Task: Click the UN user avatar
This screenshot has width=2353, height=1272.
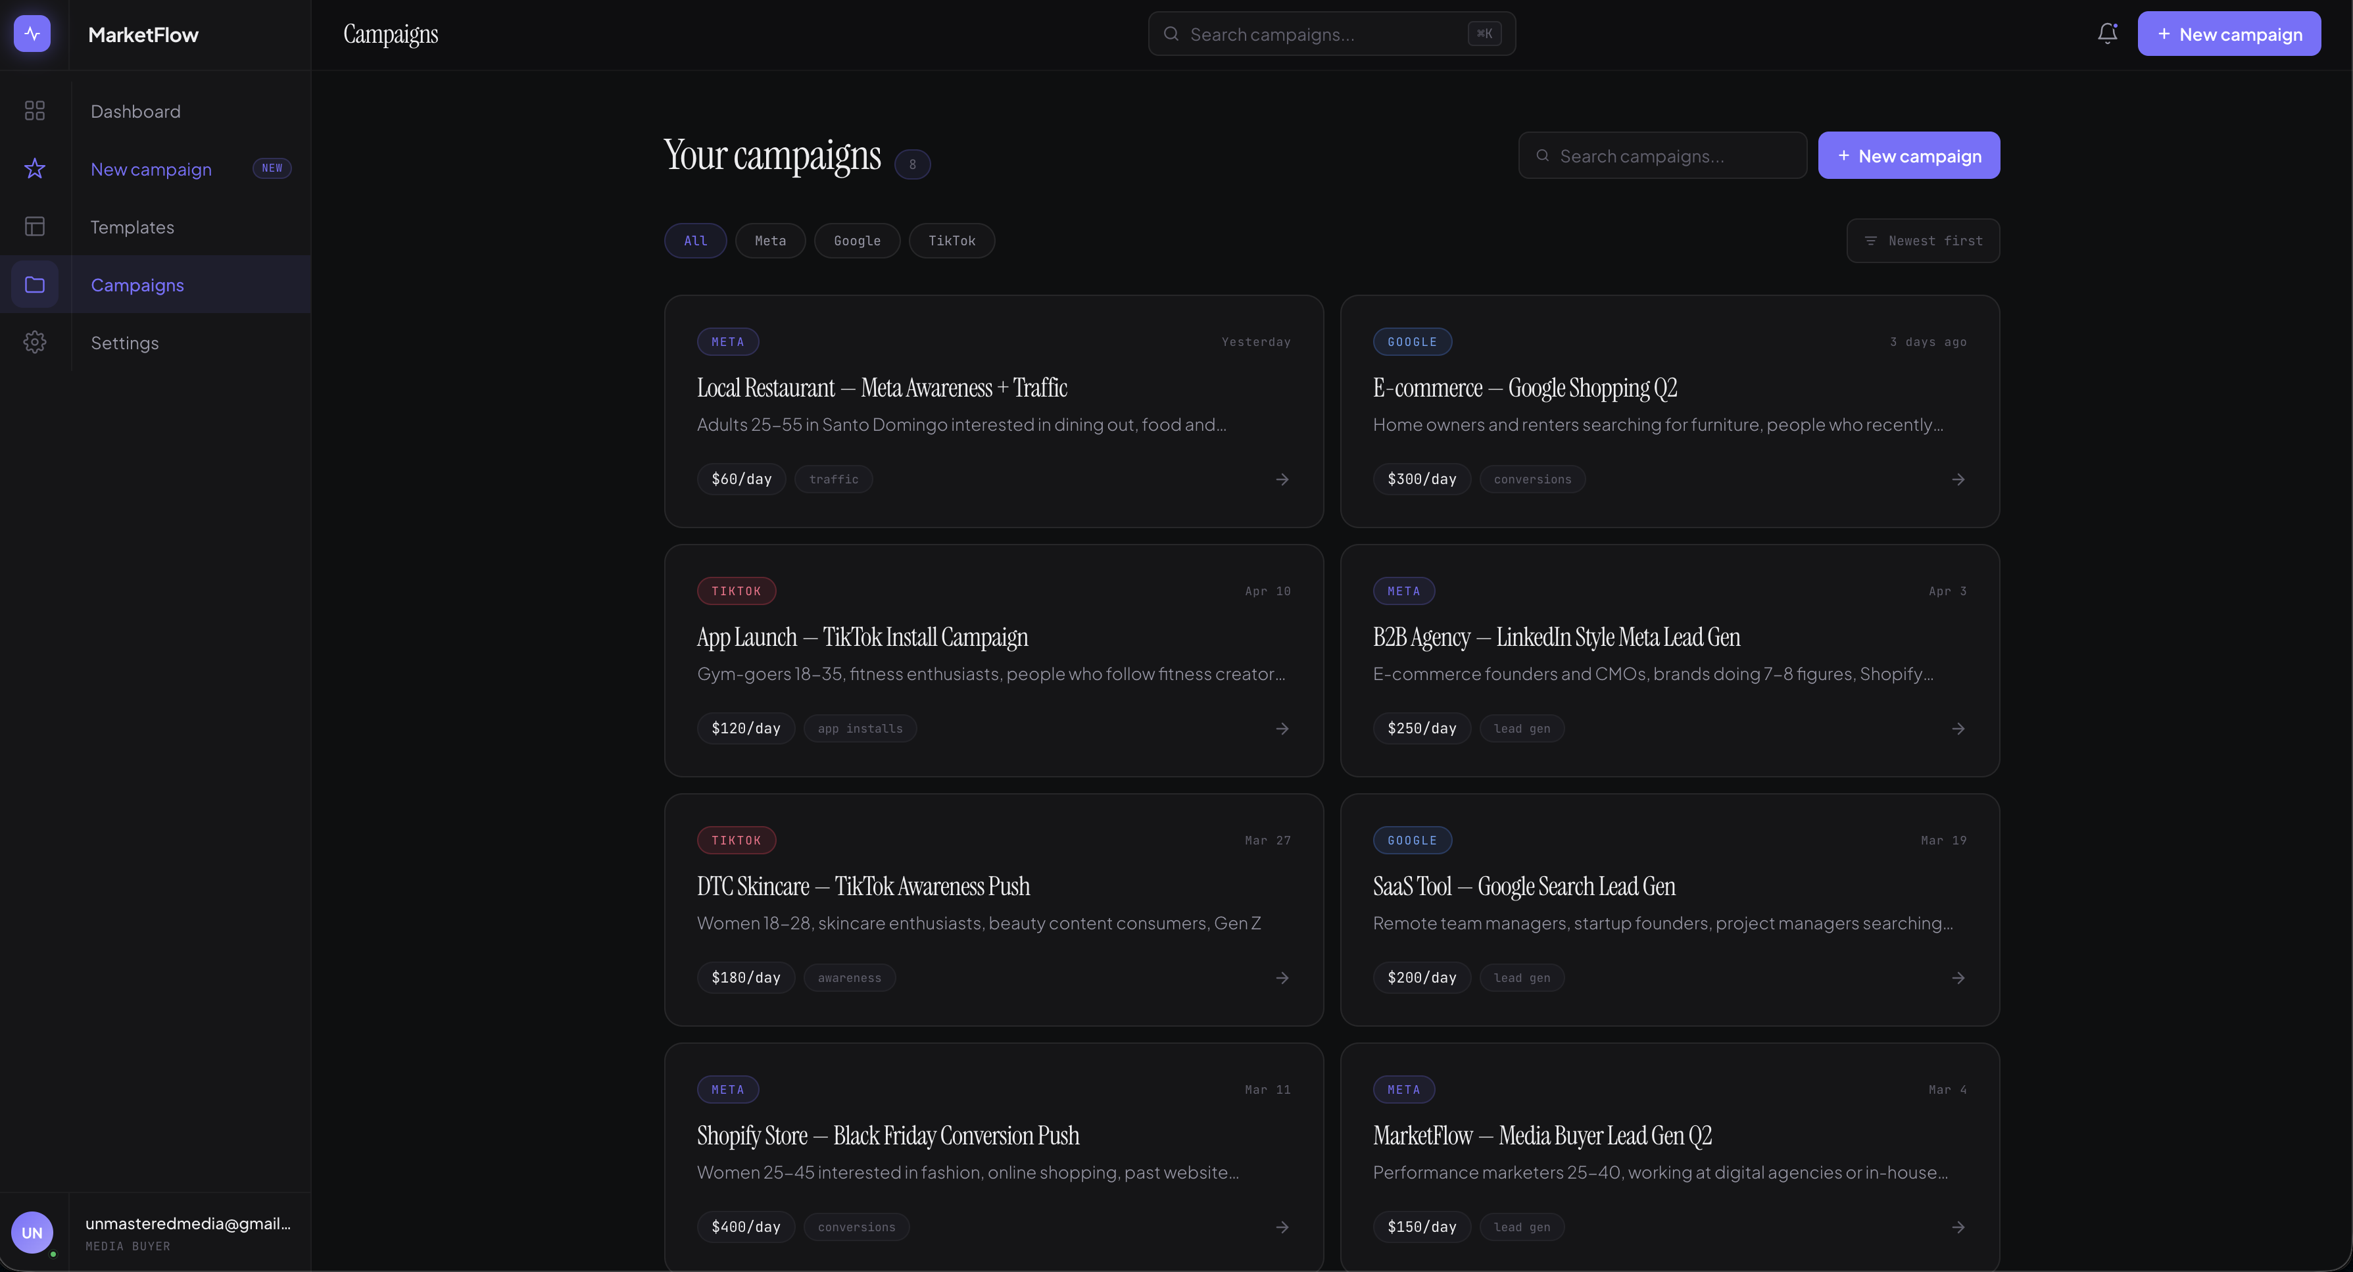Action: point(33,1232)
